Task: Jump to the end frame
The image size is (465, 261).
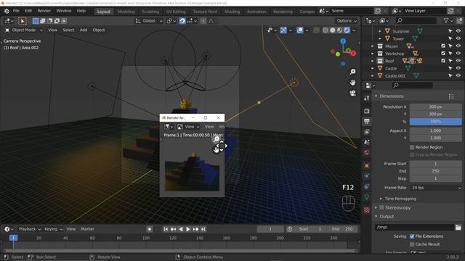Action: point(203,229)
